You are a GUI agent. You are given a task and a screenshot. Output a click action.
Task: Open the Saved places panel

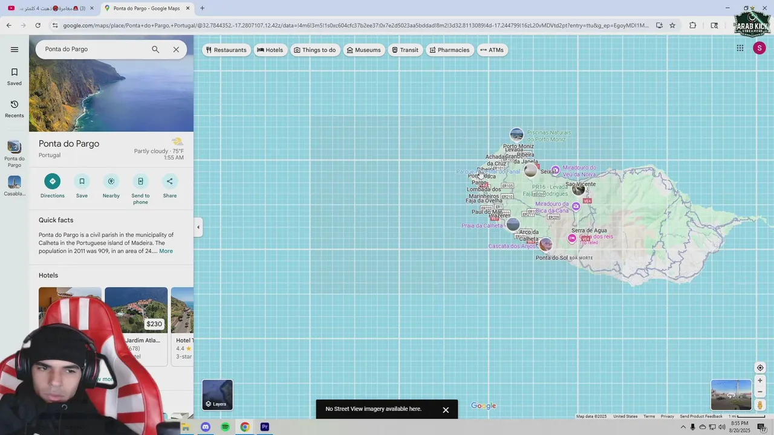coord(15,77)
